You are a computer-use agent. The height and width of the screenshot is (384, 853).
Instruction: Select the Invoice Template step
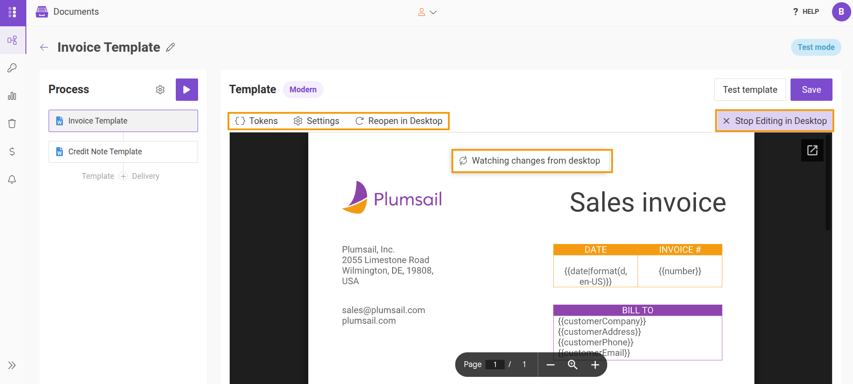click(123, 121)
